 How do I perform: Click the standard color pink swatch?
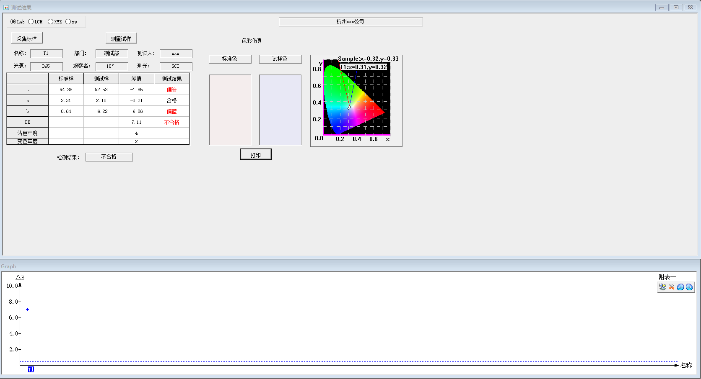pyautogui.click(x=230, y=110)
